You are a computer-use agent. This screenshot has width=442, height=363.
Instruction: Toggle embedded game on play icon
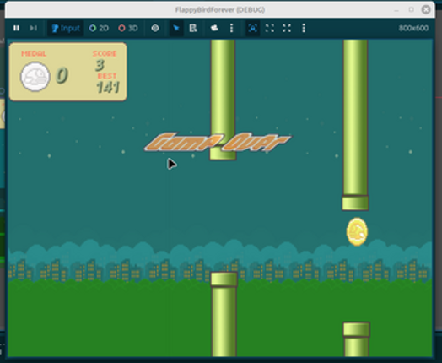coord(252,28)
